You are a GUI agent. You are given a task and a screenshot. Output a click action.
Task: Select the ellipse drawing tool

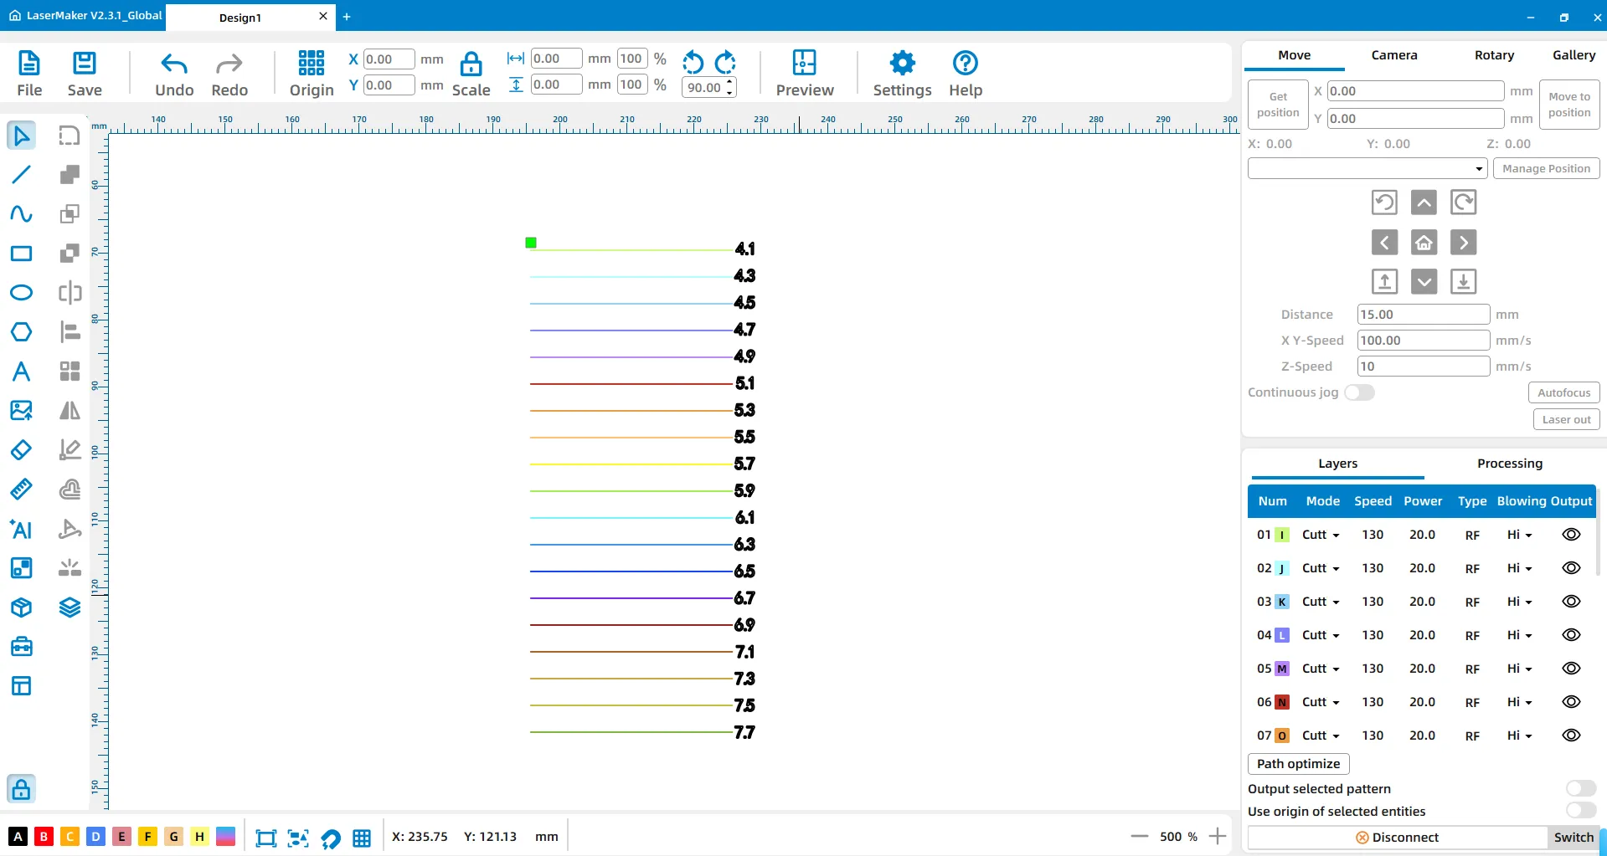[21, 293]
